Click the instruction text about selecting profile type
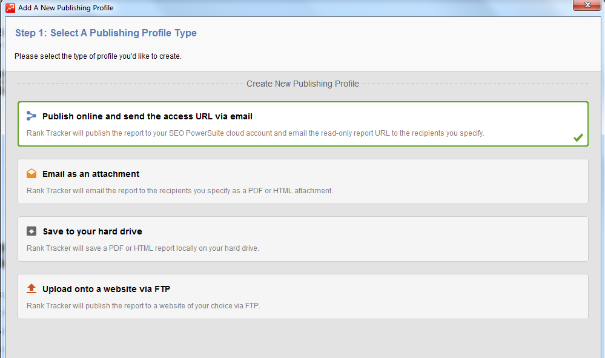Viewport: 605px width, 358px height. pos(98,56)
